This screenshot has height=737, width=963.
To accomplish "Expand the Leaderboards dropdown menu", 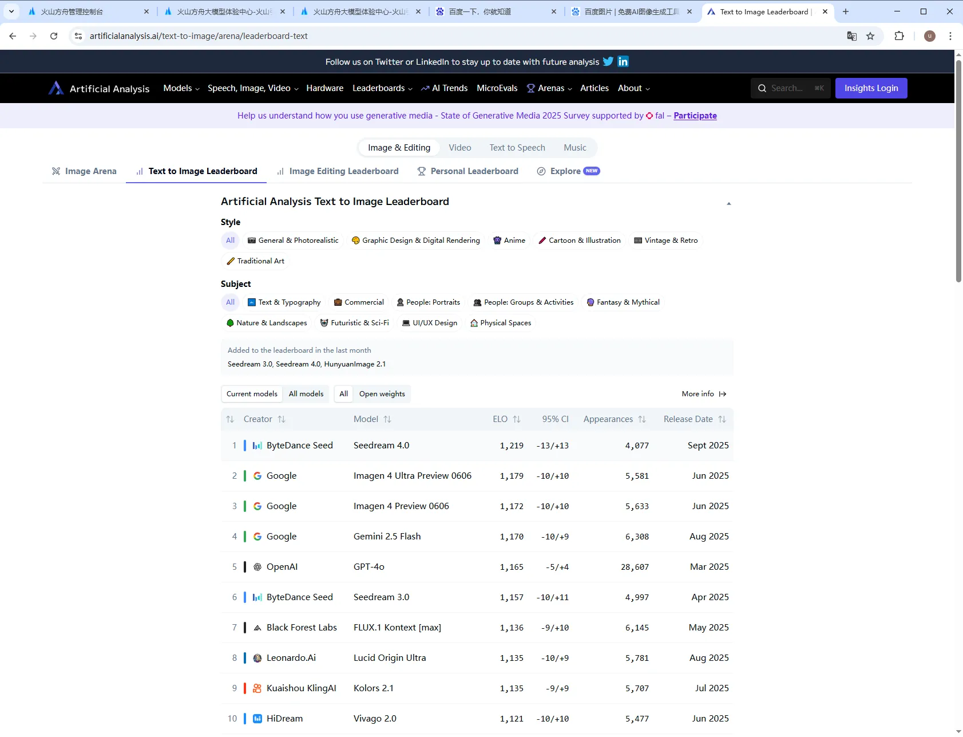I will pos(382,88).
